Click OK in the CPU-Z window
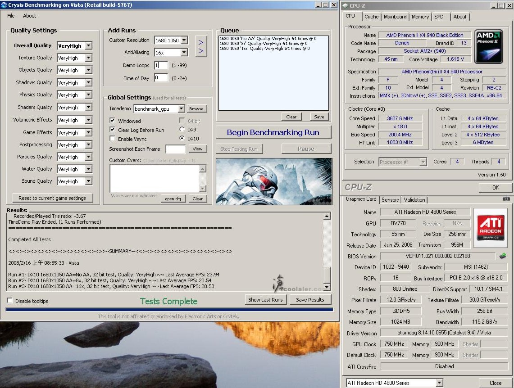Image resolution: width=514 pixels, height=388 pixels. tap(496, 188)
